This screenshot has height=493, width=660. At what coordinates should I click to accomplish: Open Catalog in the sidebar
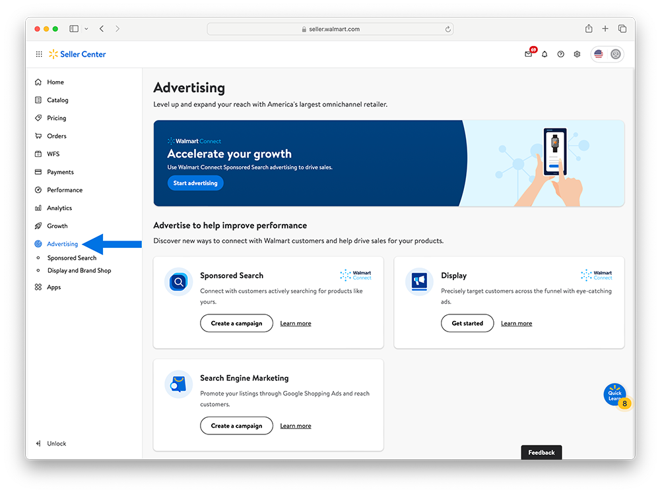57,100
